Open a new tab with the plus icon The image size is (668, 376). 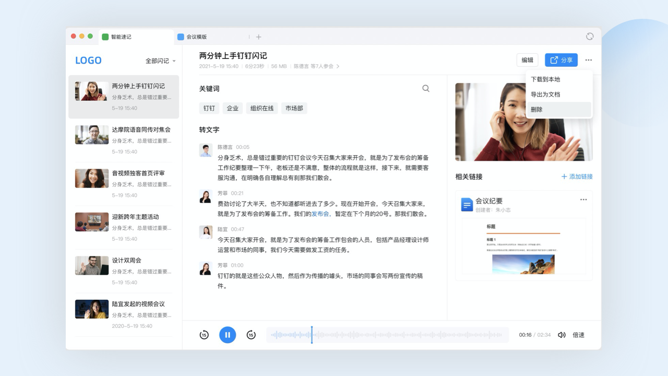[x=258, y=37]
